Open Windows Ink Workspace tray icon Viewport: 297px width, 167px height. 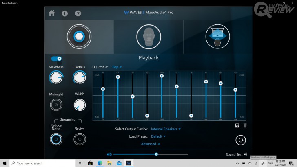[263, 163]
